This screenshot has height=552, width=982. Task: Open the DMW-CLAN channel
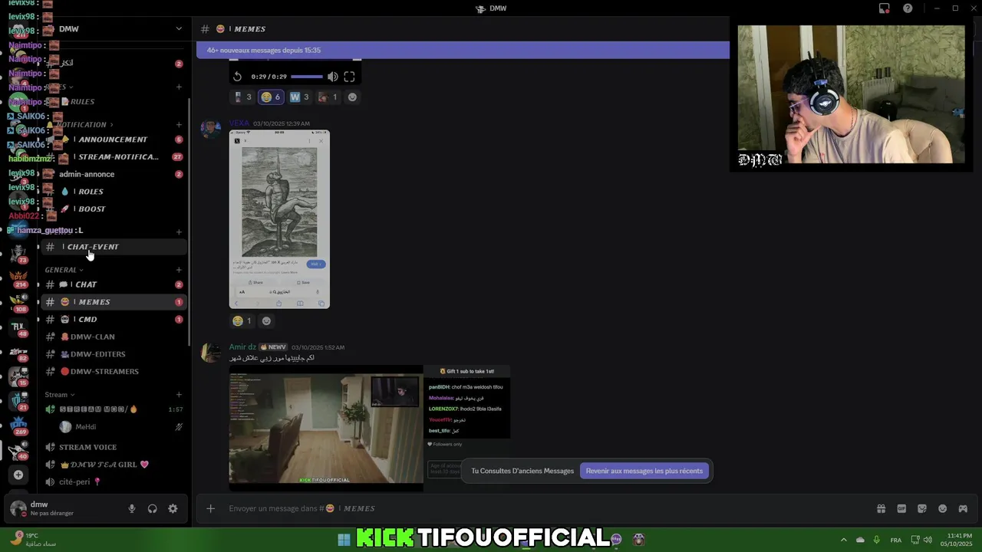click(114, 337)
